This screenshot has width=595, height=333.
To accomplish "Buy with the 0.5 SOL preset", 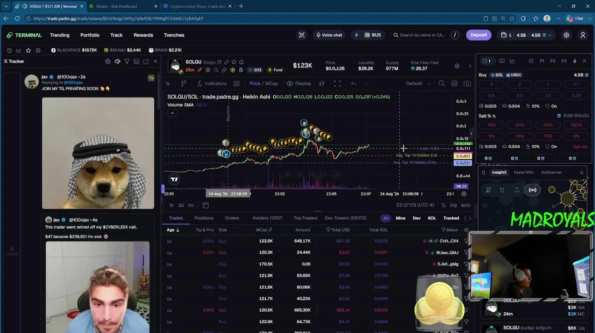I will (492, 96).
